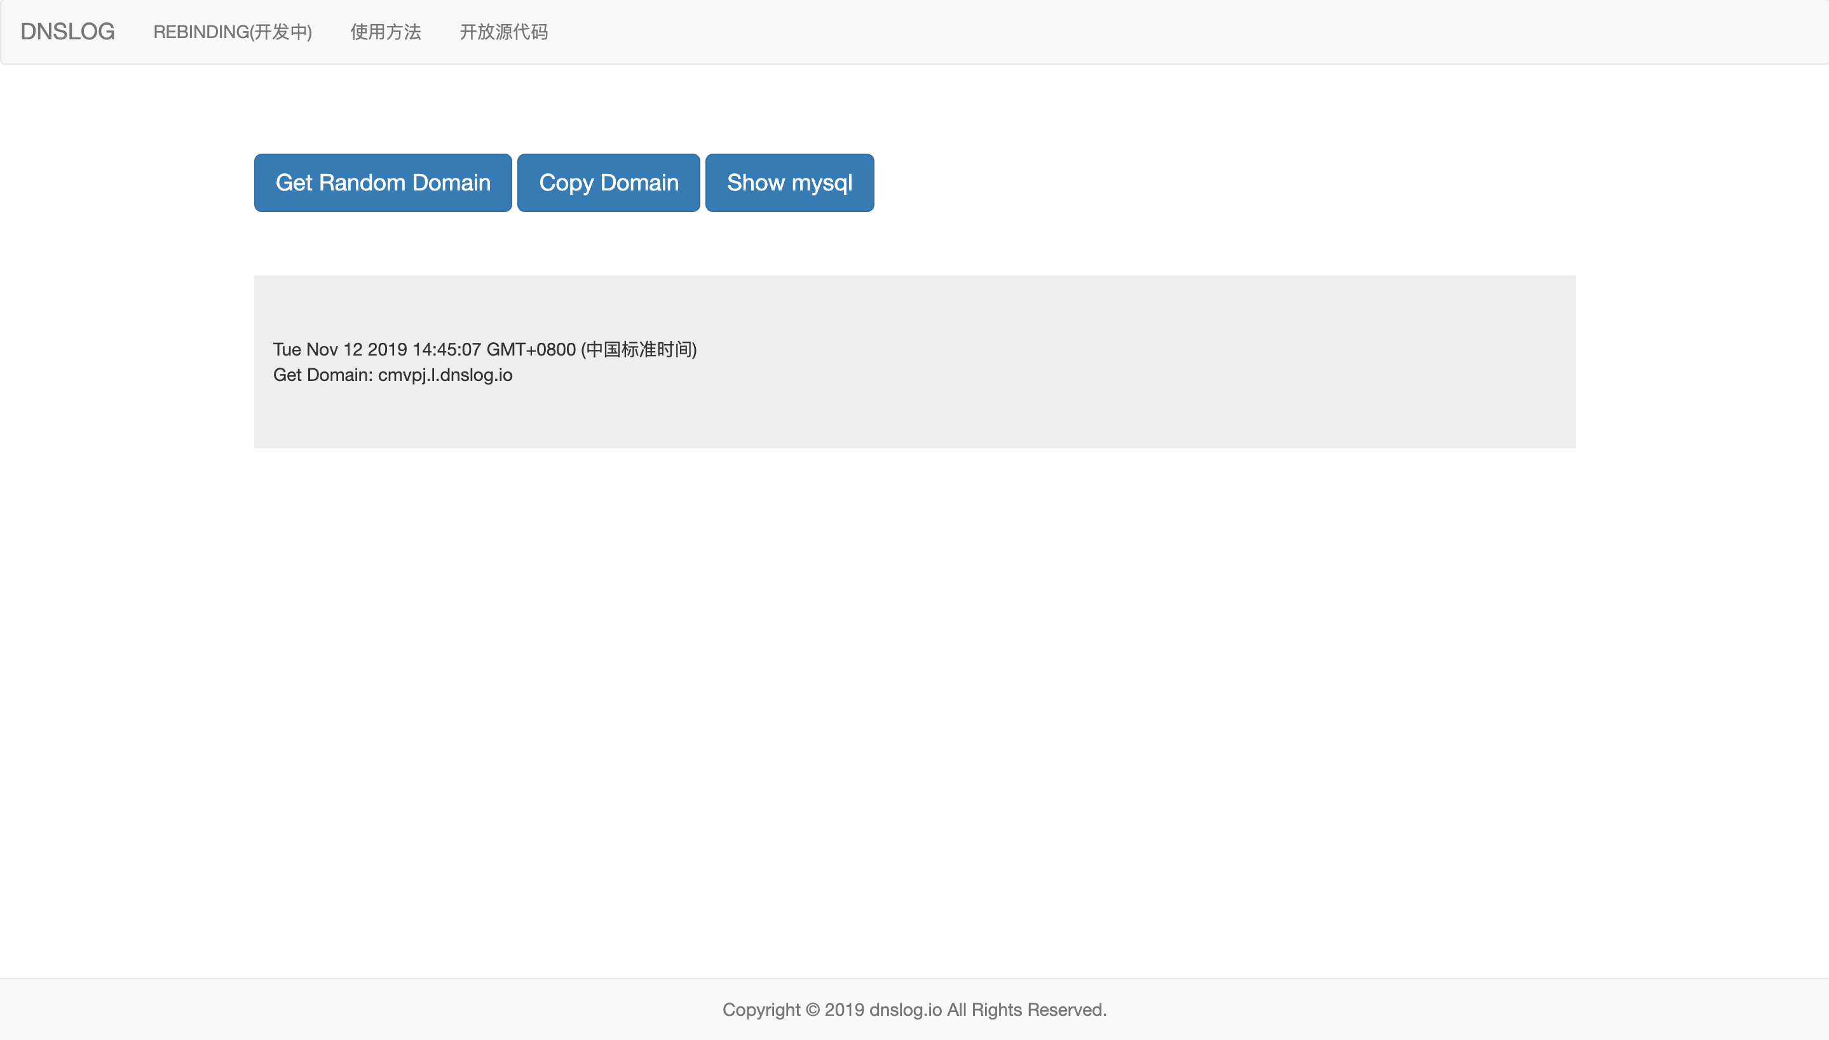Open the 使用方法 navigation link
This screenshot has height=1040, width=1829.
click(385, 32)
